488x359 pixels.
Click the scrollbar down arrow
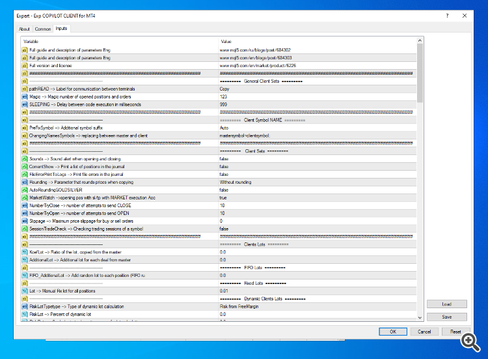tap(420, 317)
